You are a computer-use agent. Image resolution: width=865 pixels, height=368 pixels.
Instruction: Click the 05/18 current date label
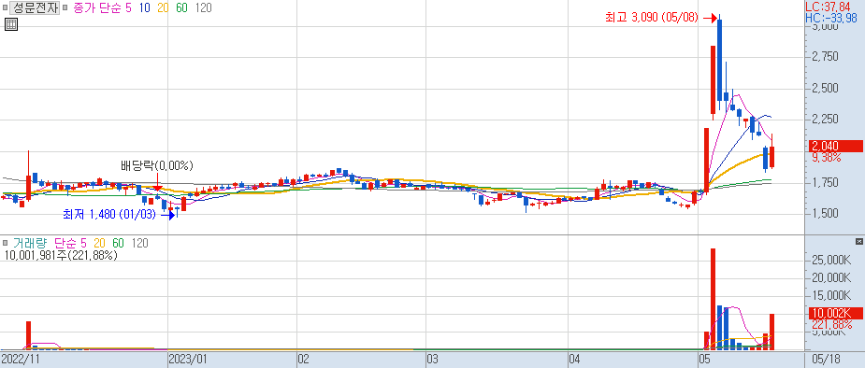(826, 360)
